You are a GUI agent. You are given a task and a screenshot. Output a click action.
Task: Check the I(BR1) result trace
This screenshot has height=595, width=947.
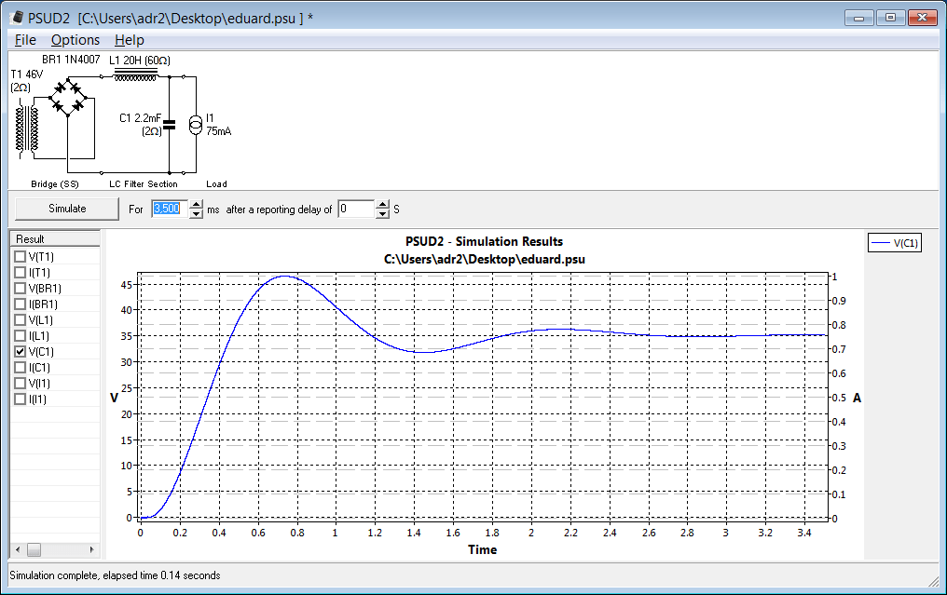click(20, 304)
